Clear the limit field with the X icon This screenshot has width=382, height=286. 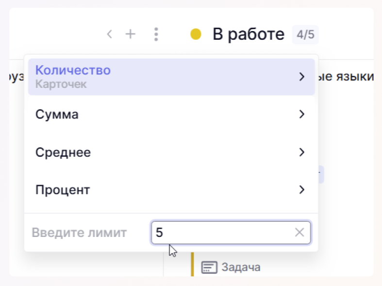(x=299, y=233)
